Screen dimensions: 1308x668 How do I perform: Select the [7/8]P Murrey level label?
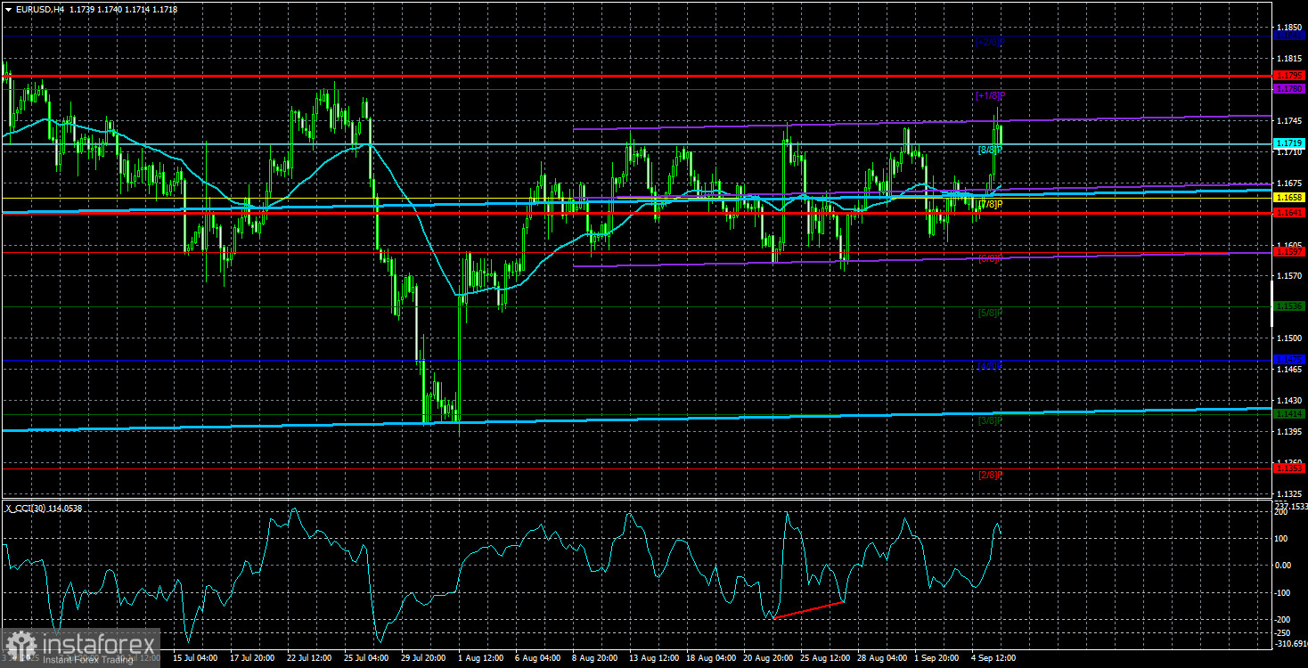click(991, 204)
